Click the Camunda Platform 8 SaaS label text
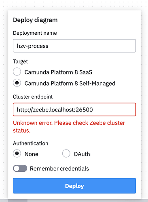This screenshot has height=202, width=148. click(x=58, y=72)
